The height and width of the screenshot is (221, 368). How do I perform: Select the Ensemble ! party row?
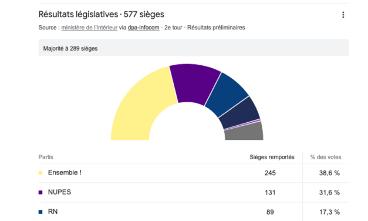pos(194,173)
